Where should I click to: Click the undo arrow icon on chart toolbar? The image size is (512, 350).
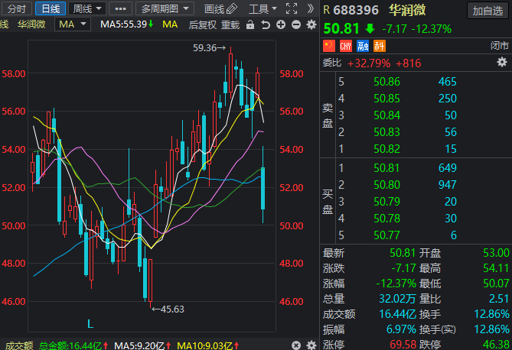[265, 24]
